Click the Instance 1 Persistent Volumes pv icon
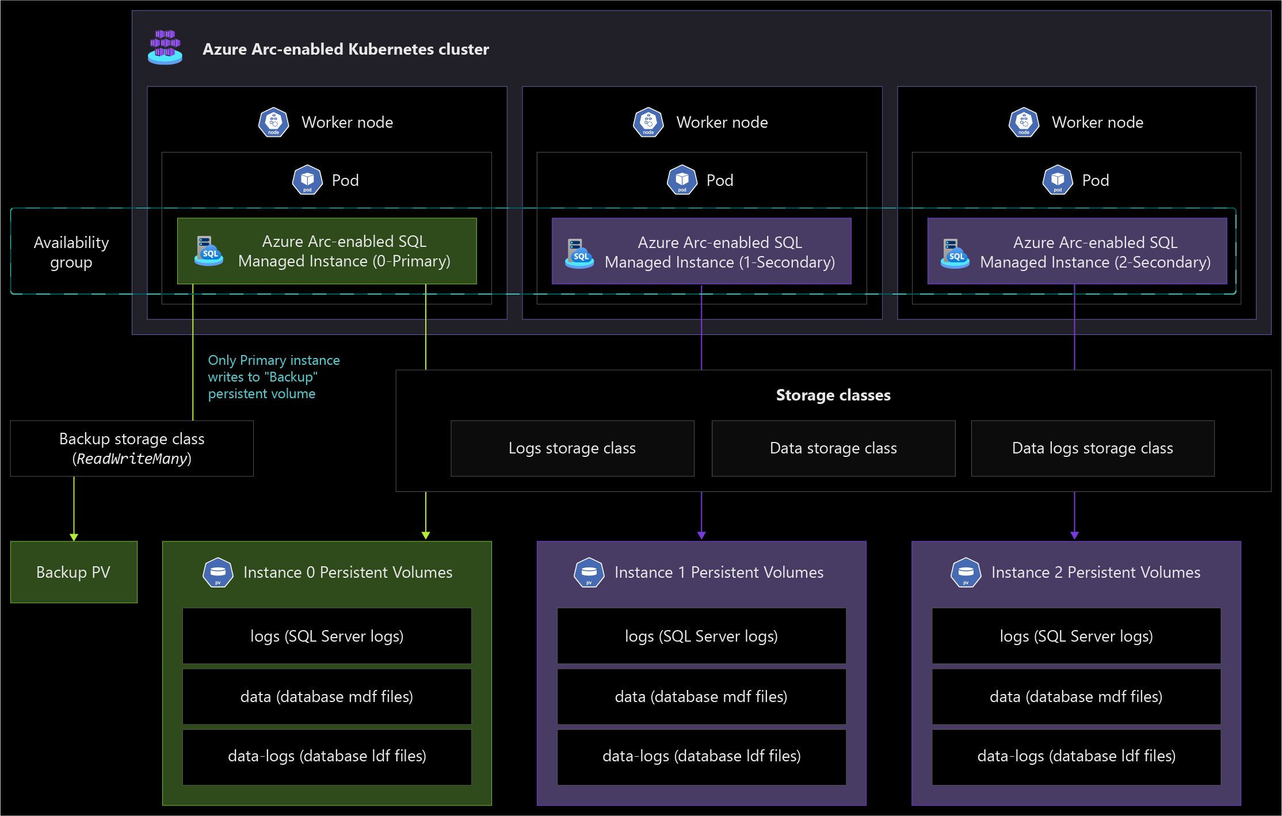Screen dimensions: 1282x816 click(x=589, y=573)
